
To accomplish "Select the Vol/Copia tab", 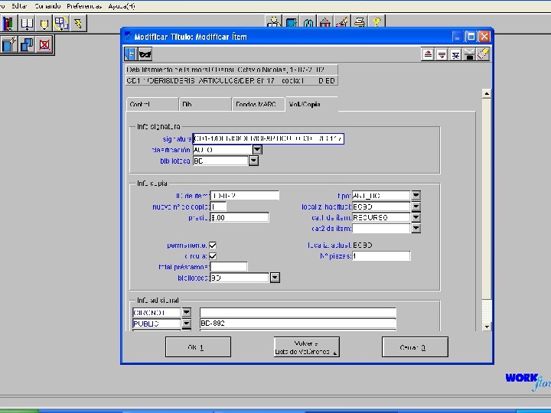I will (311, 104).
